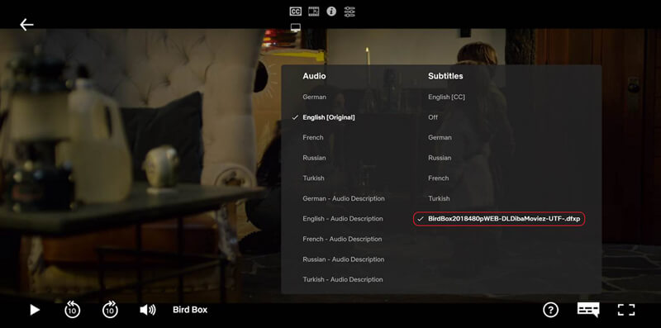Open the help question mark icon
Screen dimensions: 661x328
pyautogui.click(x=550, y=310)
